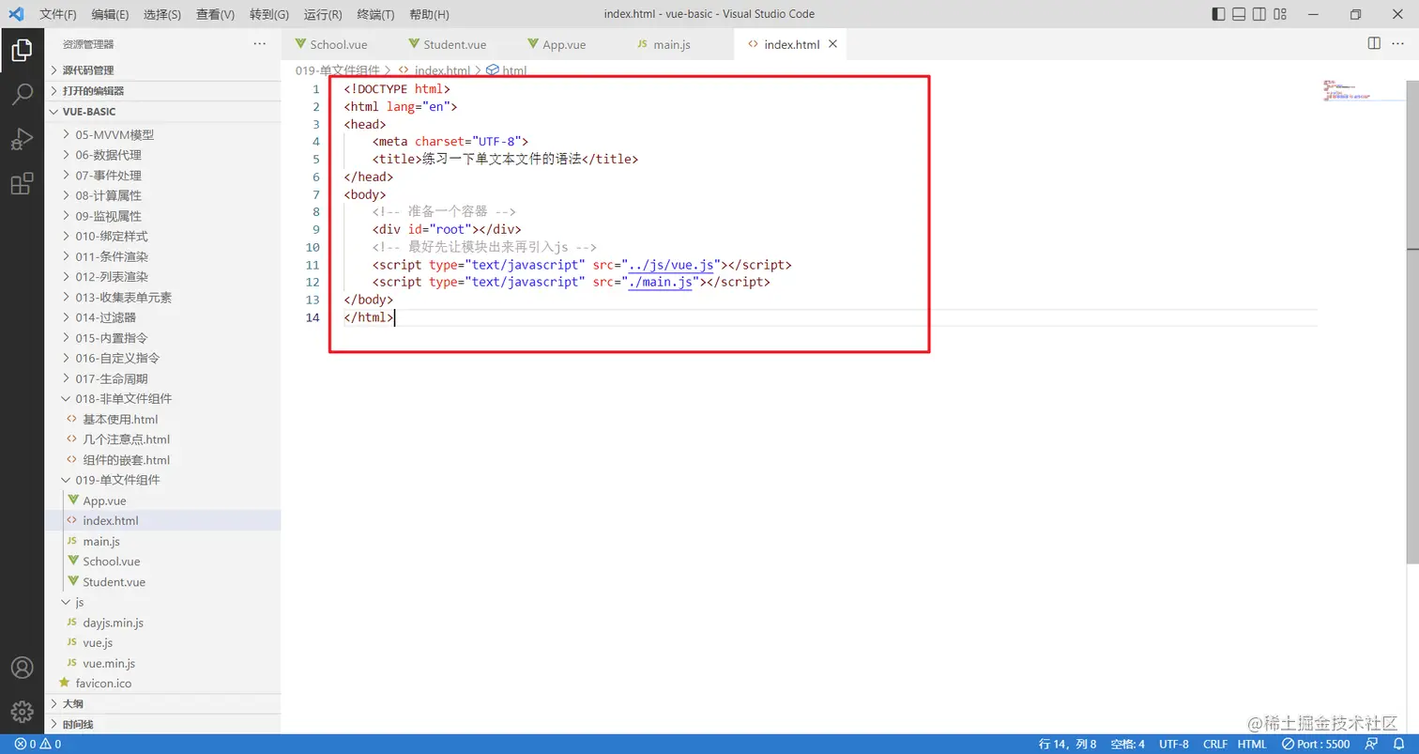Viewport: 1419px width, 754px height.
Task: Open the 终端(T) menu
Action: pos(376,15)
